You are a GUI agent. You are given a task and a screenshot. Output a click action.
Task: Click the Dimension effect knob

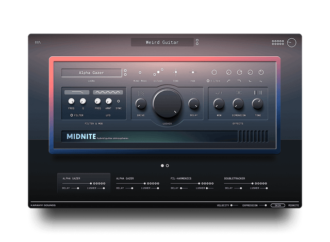238,104
